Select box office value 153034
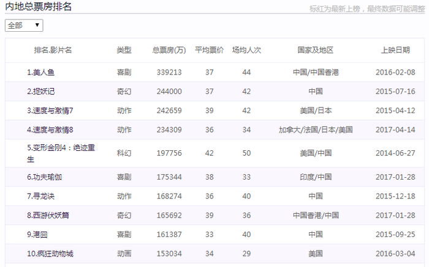 tap(169, 254)
